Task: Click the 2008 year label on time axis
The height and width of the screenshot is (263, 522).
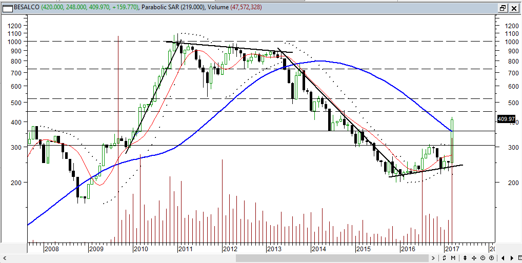Action: (x=51, y=249)
